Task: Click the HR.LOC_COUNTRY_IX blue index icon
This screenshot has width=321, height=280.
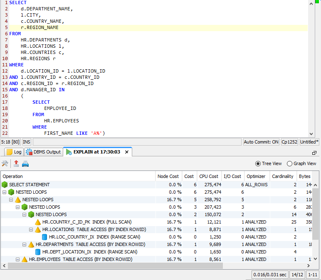Action: tap(44, 237)
